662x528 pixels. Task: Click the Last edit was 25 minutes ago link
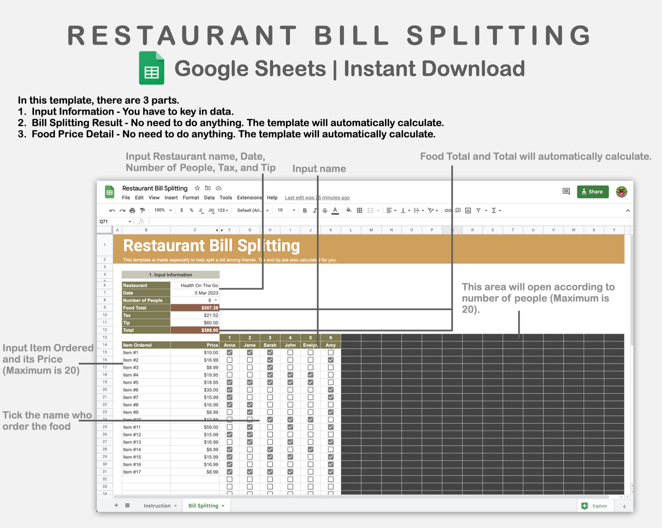317,198
